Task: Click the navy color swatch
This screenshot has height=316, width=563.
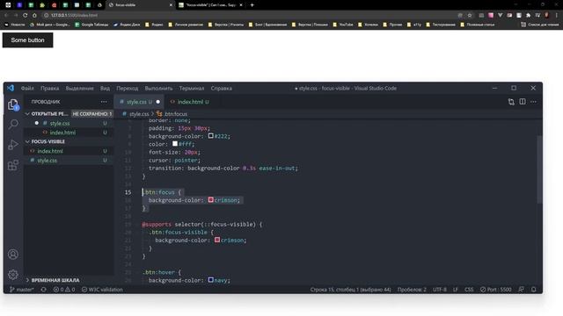Action: (211, 280)
